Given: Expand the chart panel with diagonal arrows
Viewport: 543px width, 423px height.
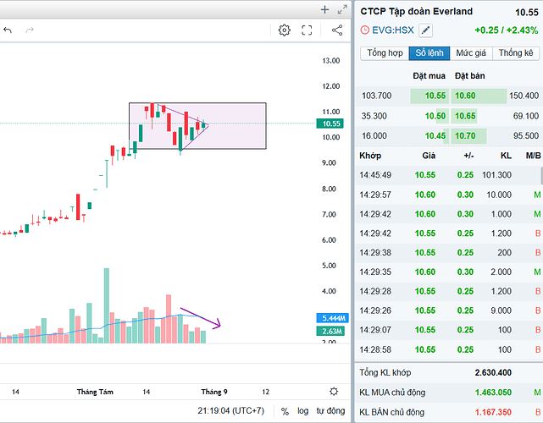Looking at the screenshot, I should tap(341, 9).
